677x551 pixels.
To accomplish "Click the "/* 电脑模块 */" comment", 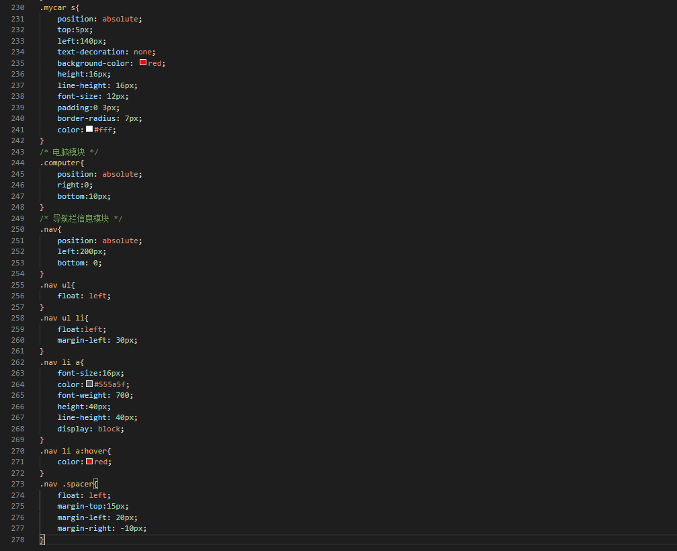I will (69, 152).
